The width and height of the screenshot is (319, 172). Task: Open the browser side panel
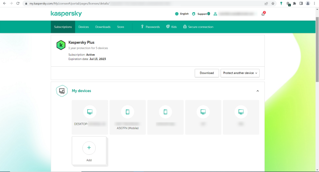click(301, 4)
